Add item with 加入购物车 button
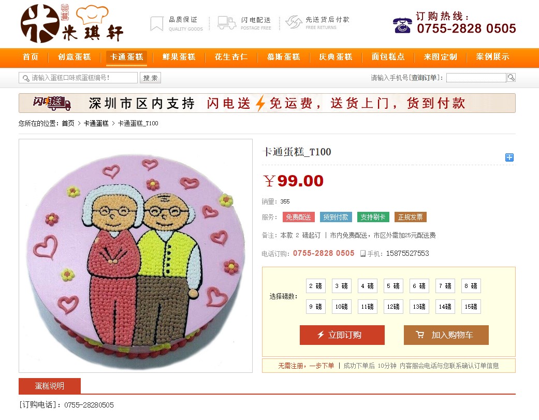 (x=446, y=335)
